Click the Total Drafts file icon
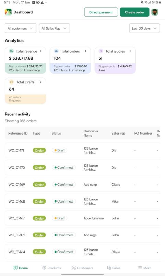 pos(11,82)
